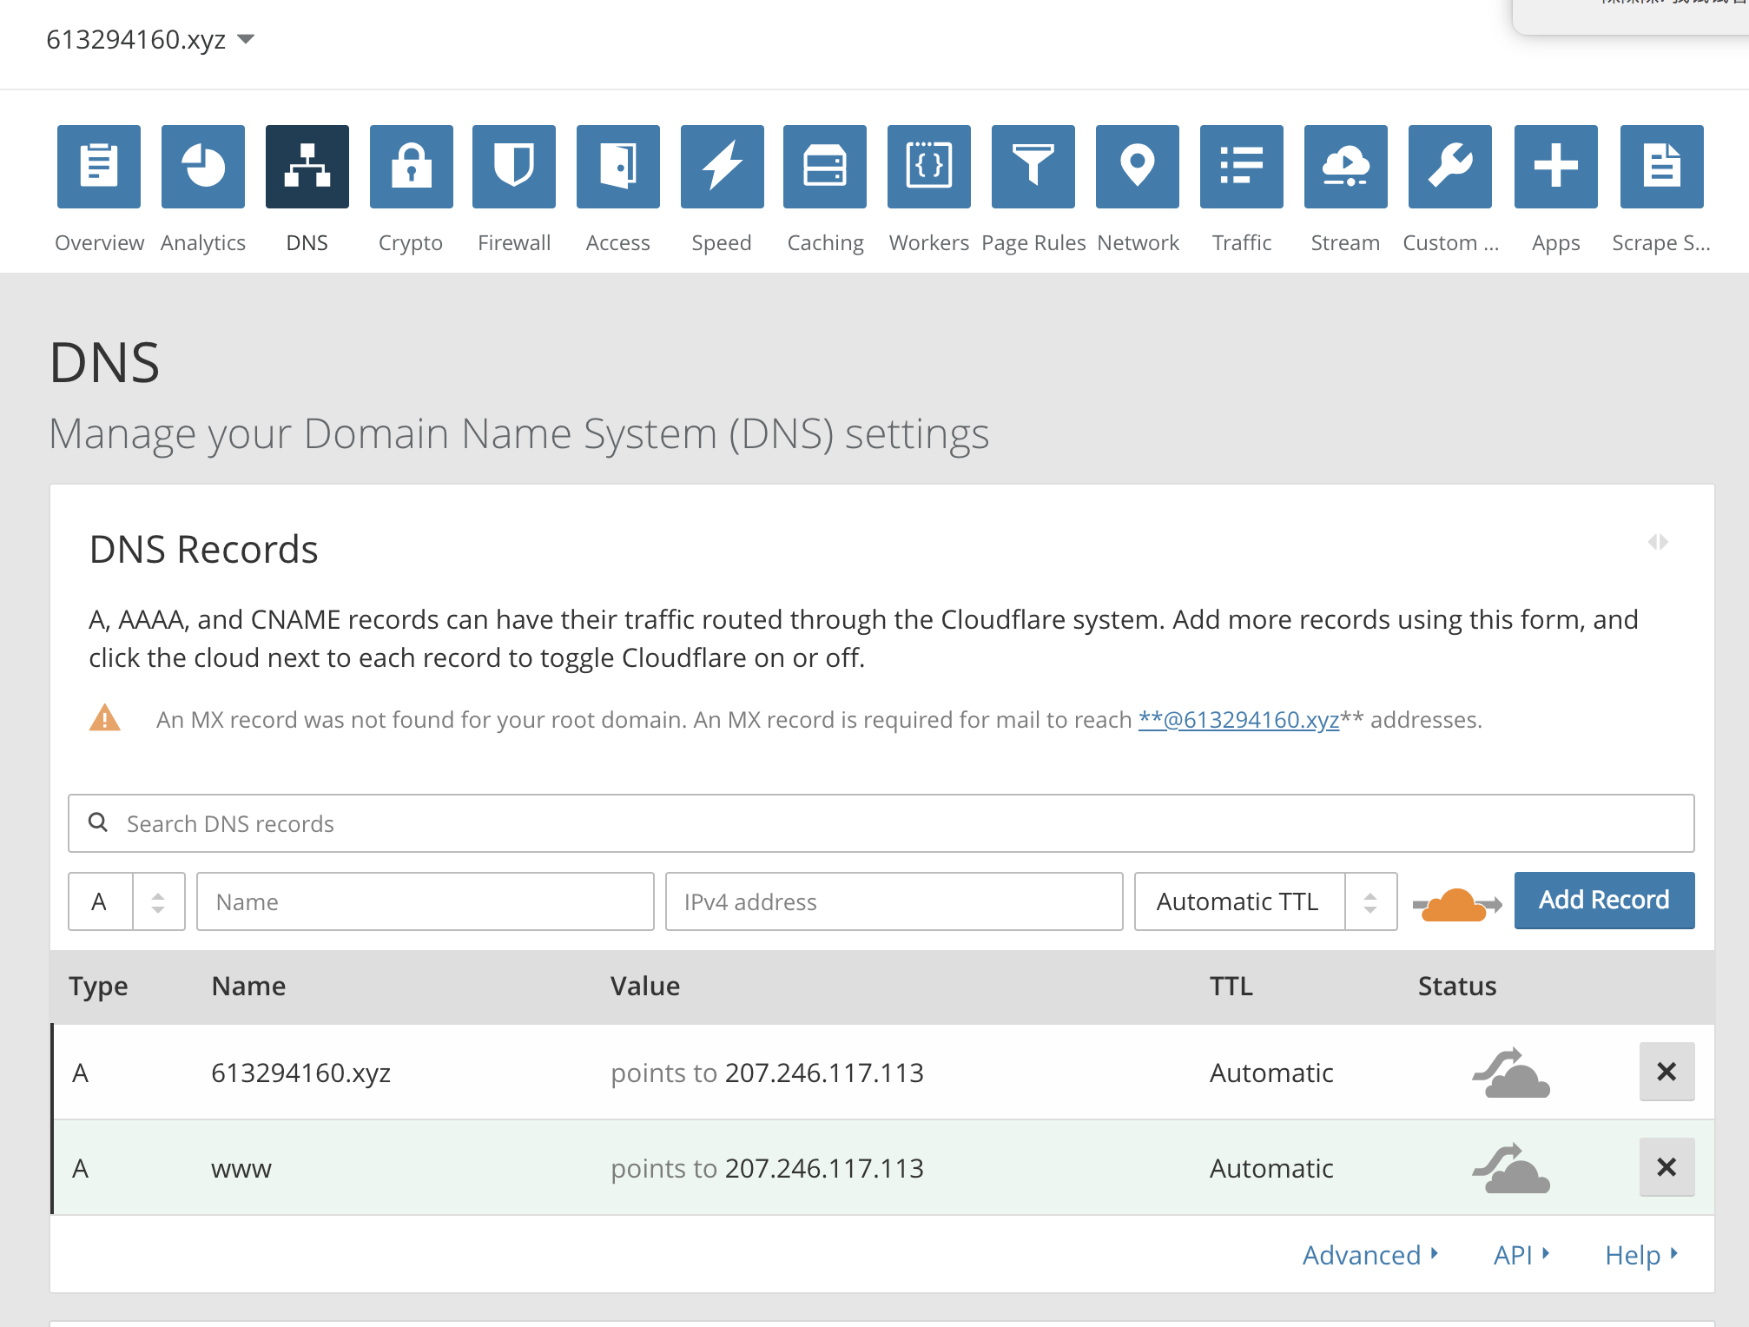The image size is (1749, 1327).
Task: Click the Add Record button
Action: [x=1604, y=901]
